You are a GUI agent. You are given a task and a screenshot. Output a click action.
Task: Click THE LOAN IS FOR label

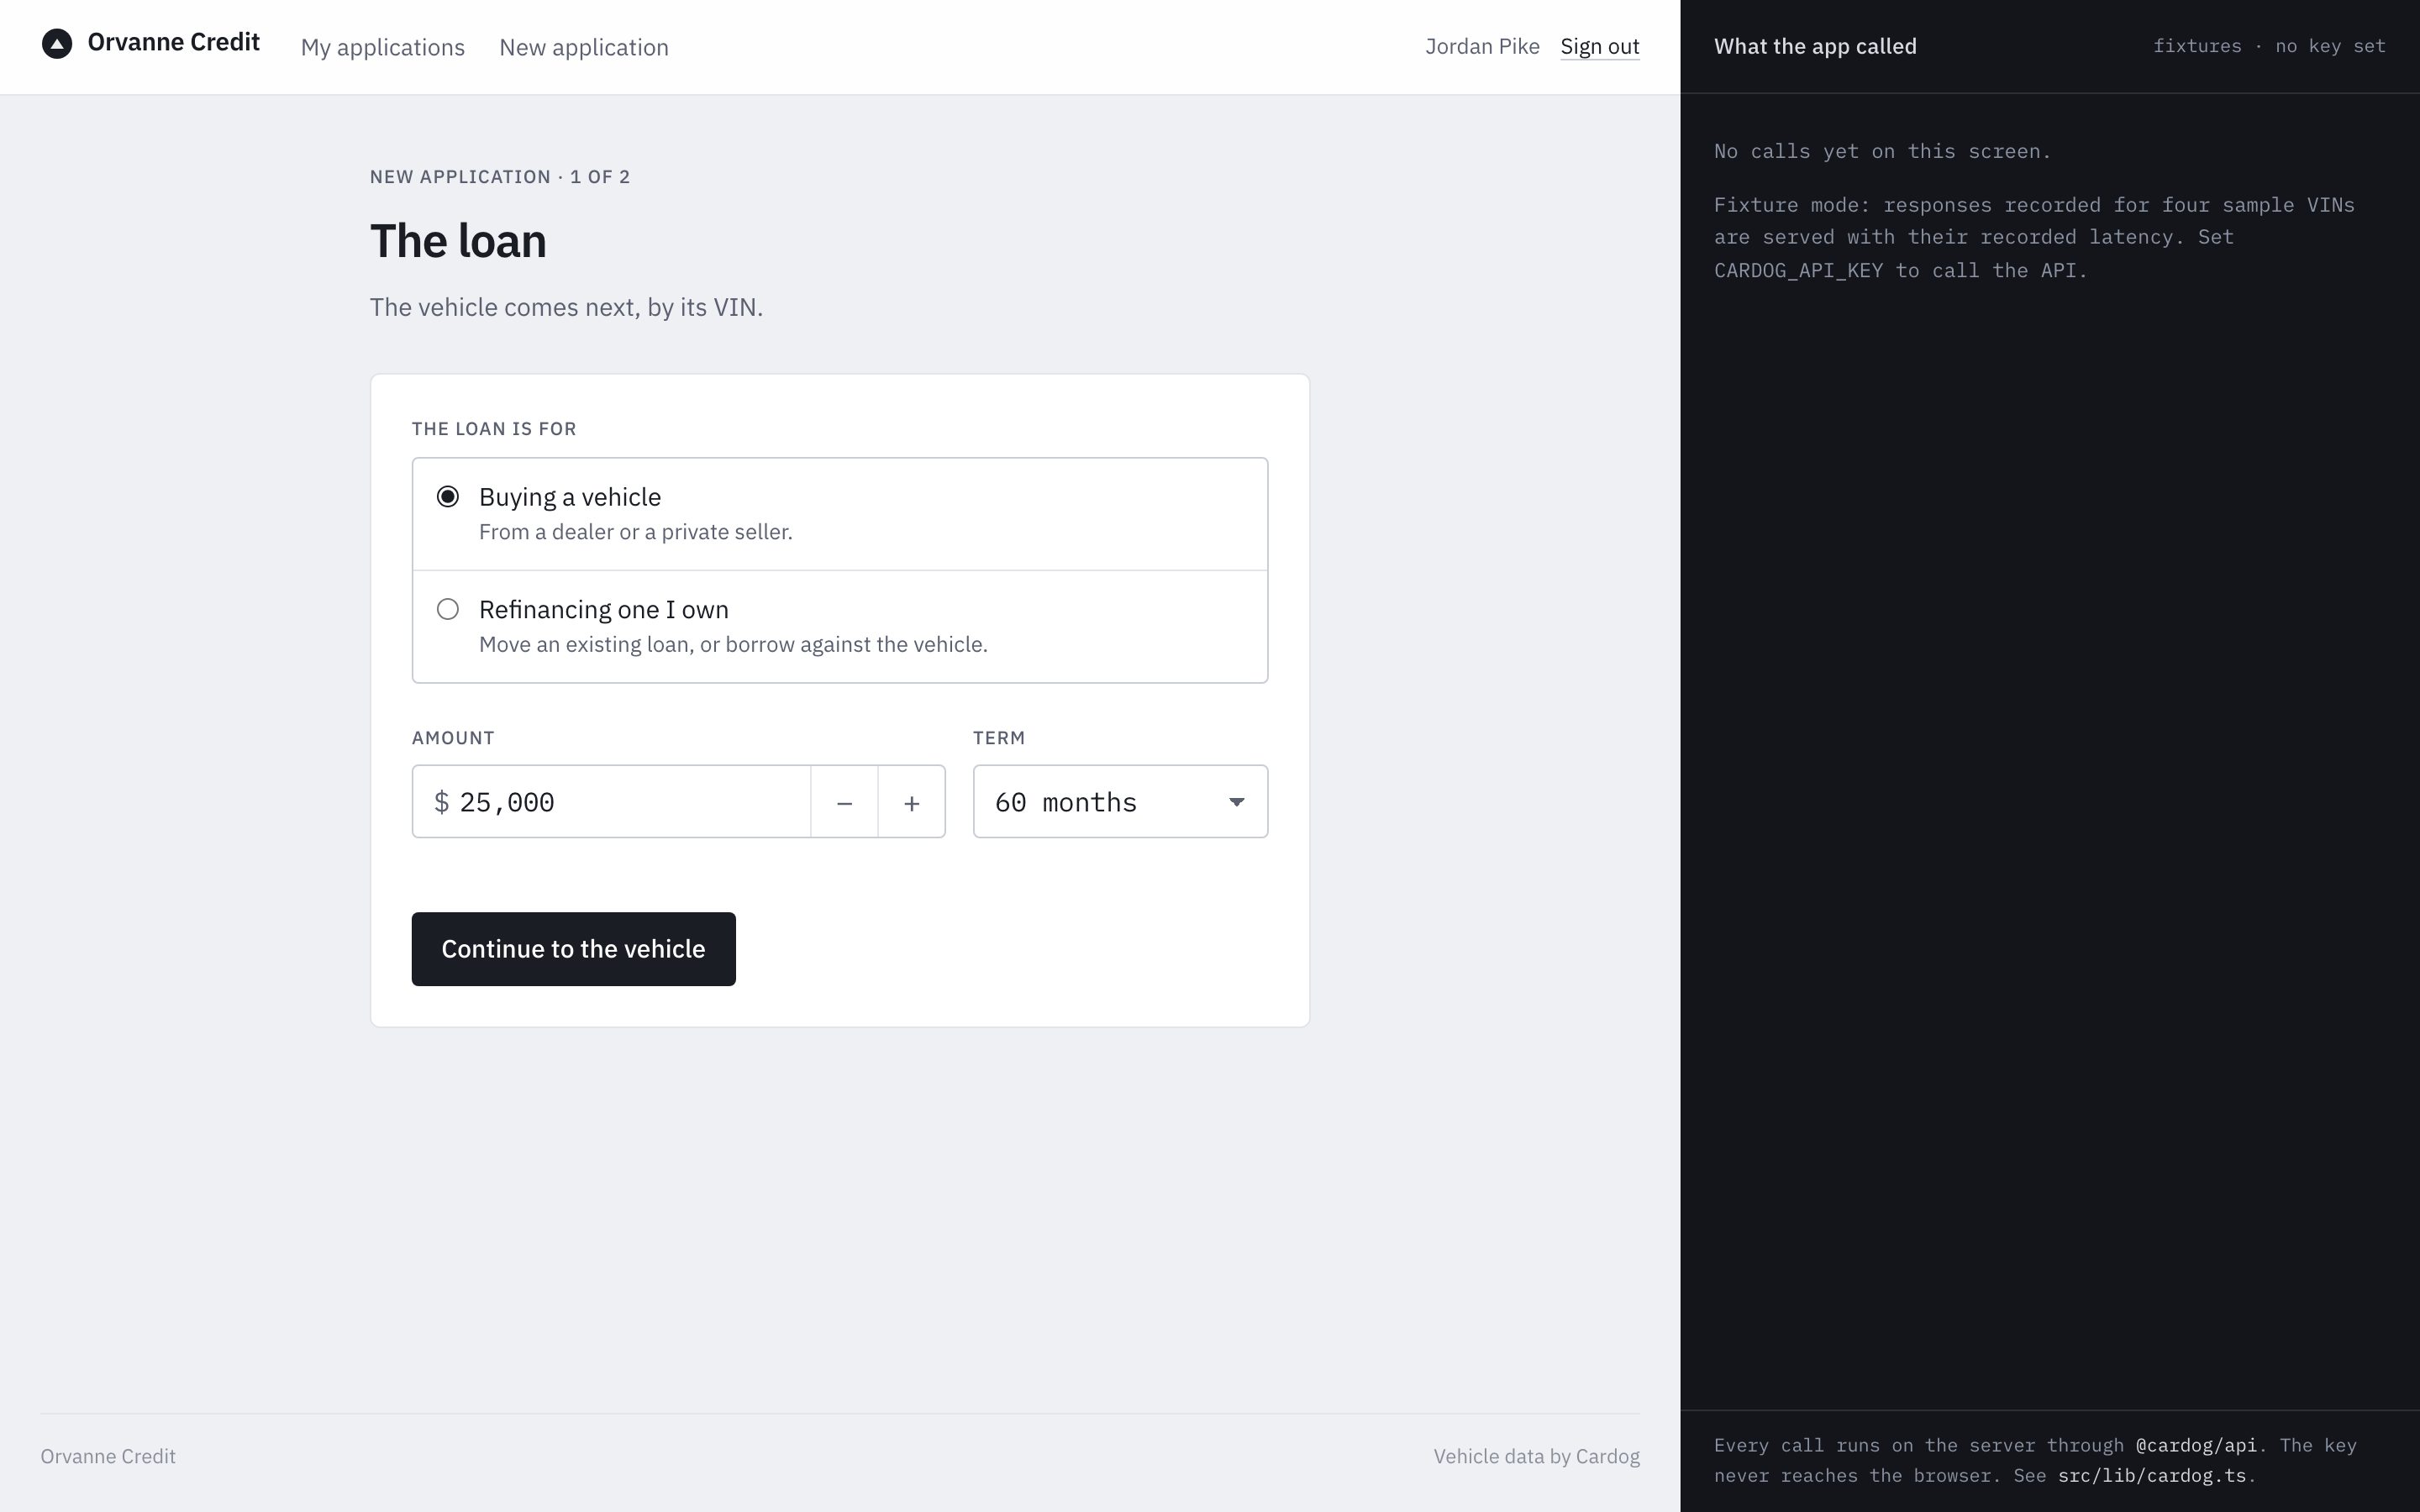tap(494, 429)
